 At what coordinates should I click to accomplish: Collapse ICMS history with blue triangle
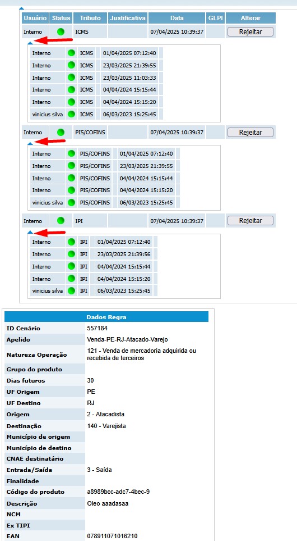click(30, 43)
